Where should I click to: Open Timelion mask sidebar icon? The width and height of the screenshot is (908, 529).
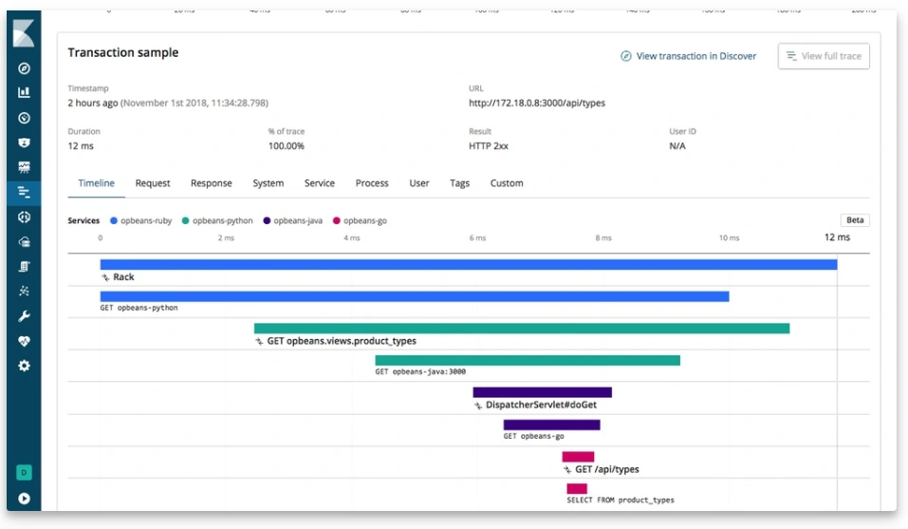24,142
